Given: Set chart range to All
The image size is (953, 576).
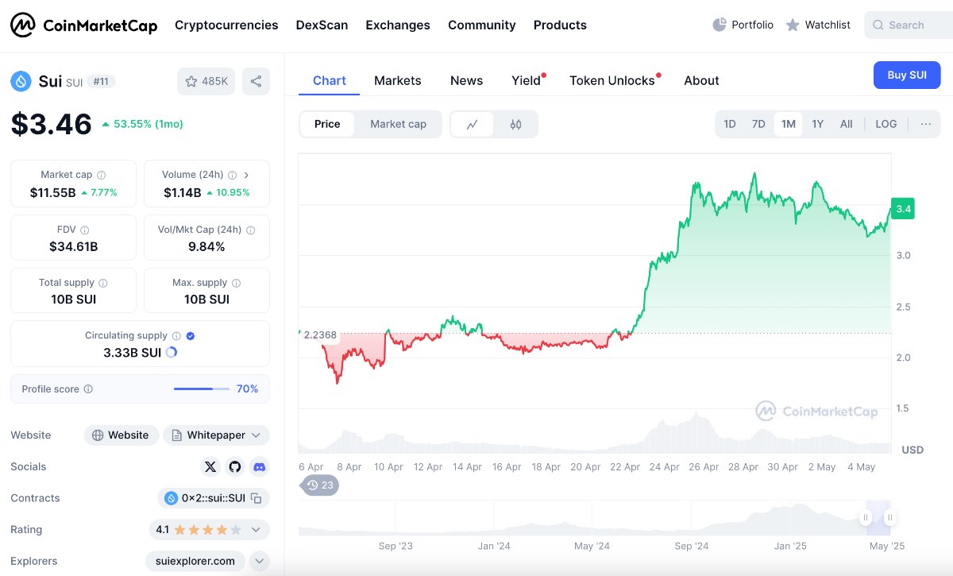Looking at the screenshot, I should tap(847, 124).
